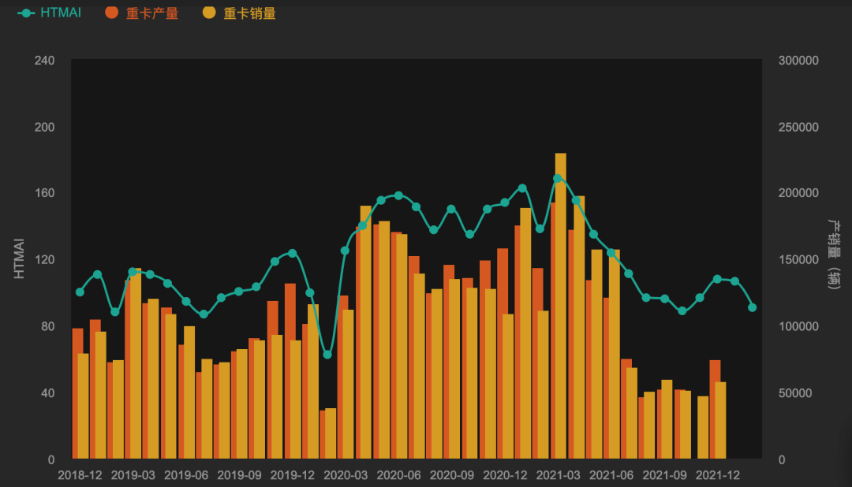Click the 2019-06 x-axis label
Image resolution: width=852 pixels, height=487 pixels.
(186, 475)
